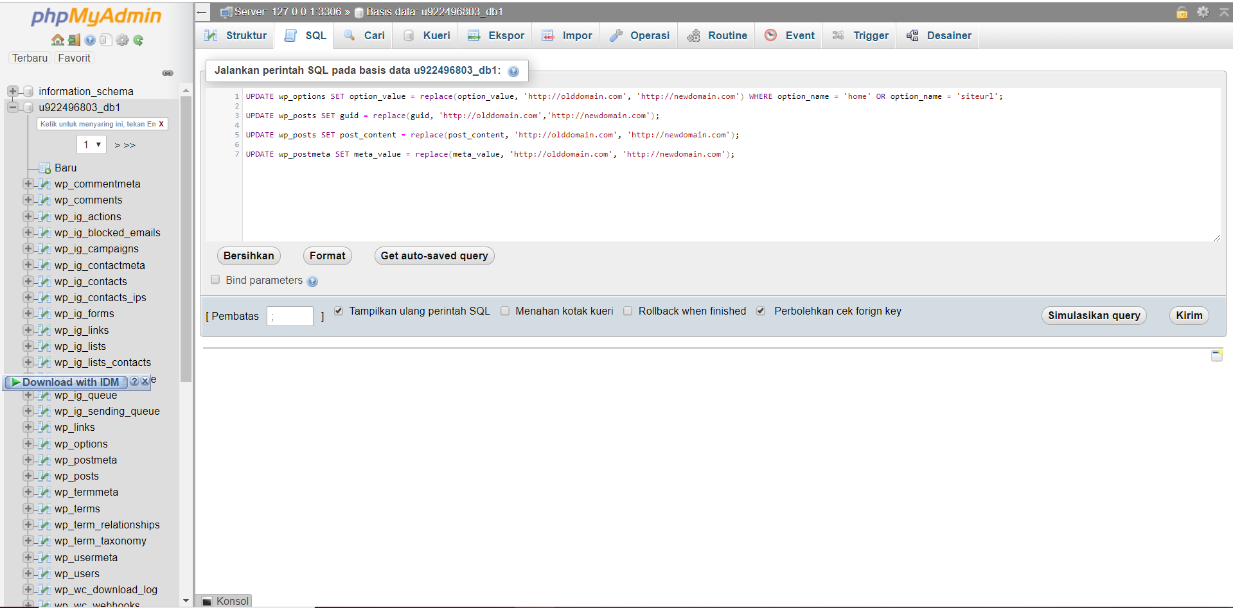Click the Simulasikan query button
The image size is (1233, 608).
[1094, 315]
